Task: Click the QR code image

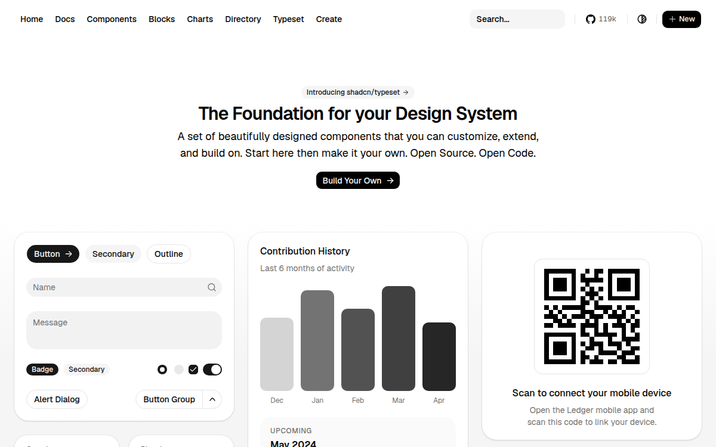Action: point(592,316)
